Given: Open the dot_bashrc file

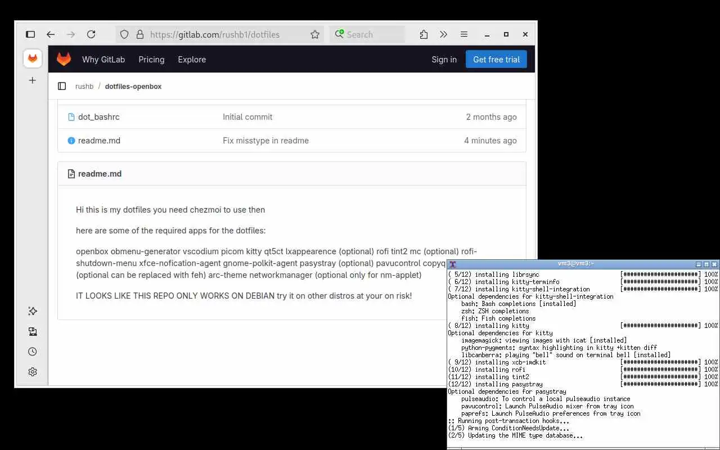Looking at the screenshot, I should [99, 117].
